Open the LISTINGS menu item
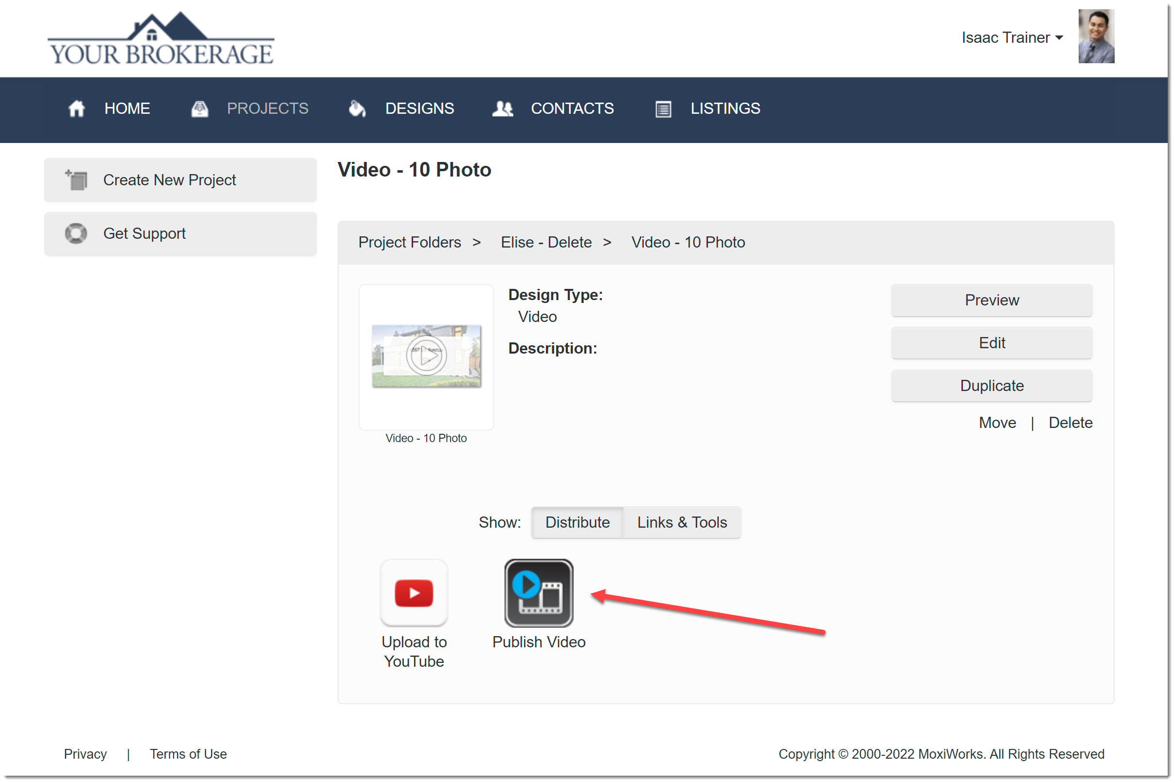 point(725,108)
